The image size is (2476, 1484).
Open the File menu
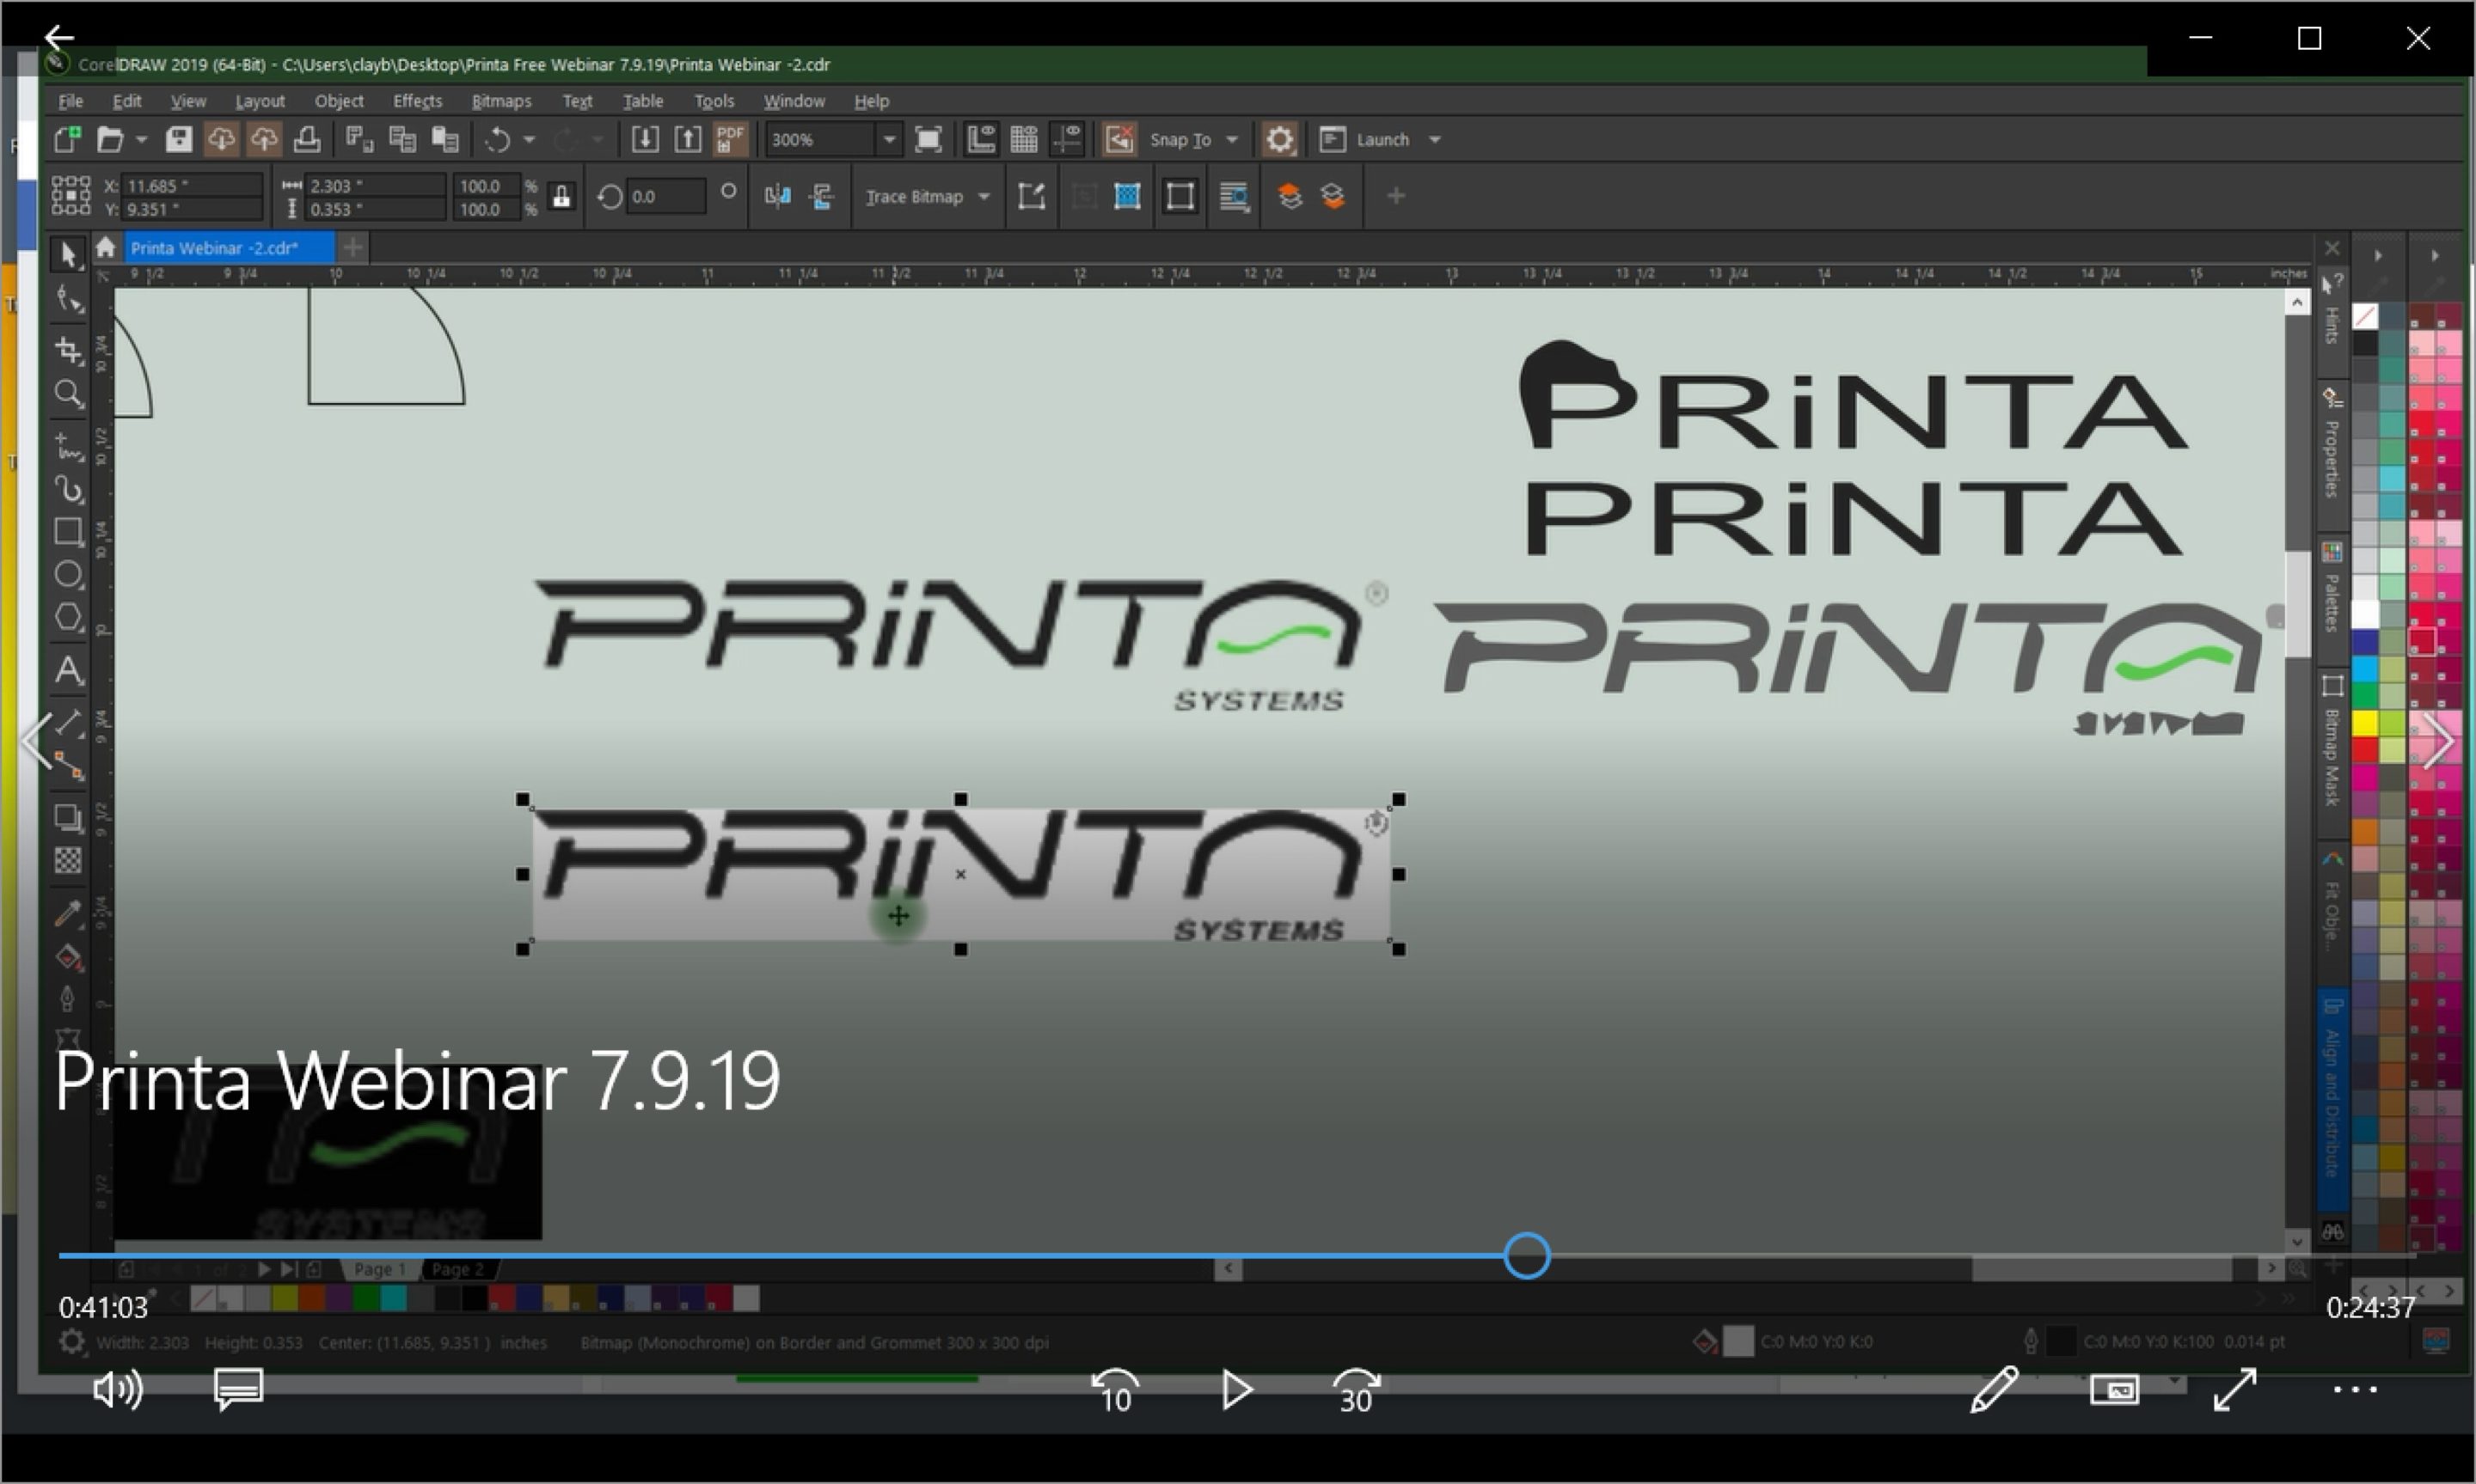pos(70,101)
